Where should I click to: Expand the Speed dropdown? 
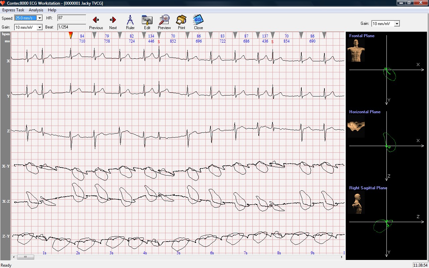(40, 18)
